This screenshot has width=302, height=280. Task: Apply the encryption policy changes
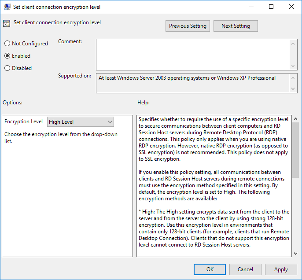(x=281, y=269)
